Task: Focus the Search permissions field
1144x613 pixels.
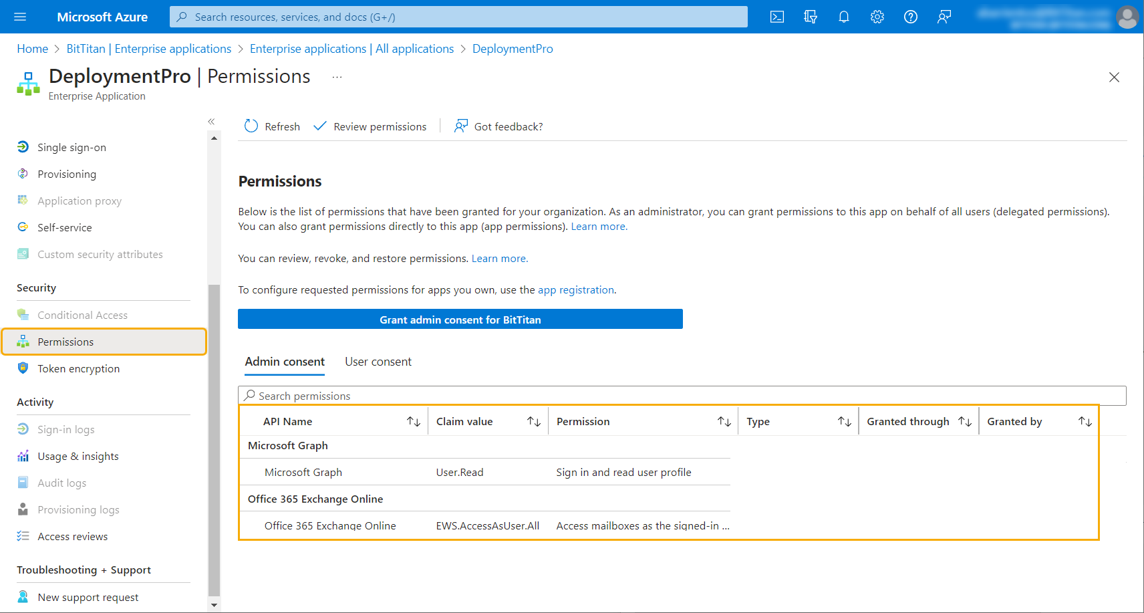Action: [x=682, y=396]
